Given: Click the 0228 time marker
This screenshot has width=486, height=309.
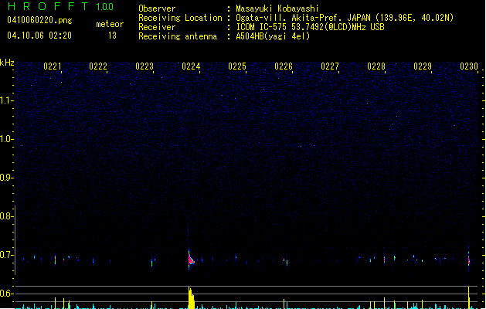Looking at the screenshot, I should [376, 66].
